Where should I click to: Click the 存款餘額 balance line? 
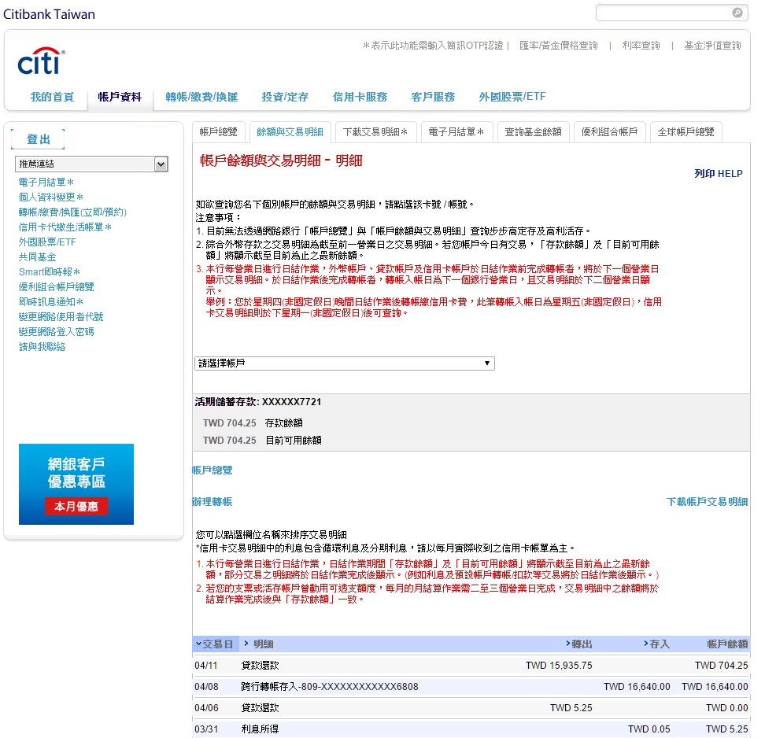coord(253,423)
